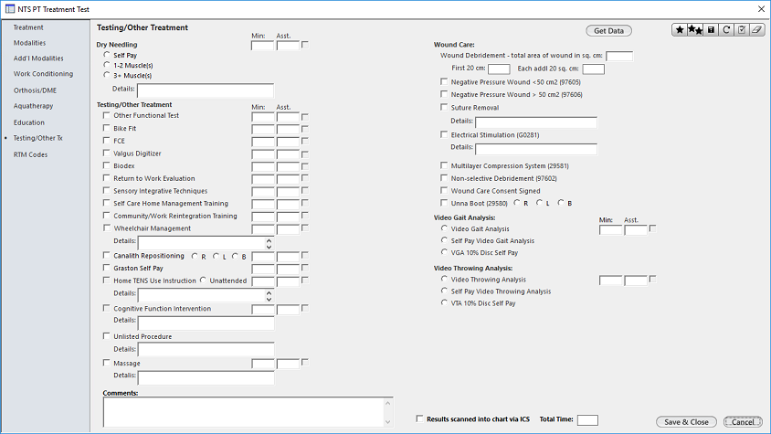Enable Electrical Stimulation (G0281) checkbox
This screenshot has width=771, height=434.
tap(444, 134)
